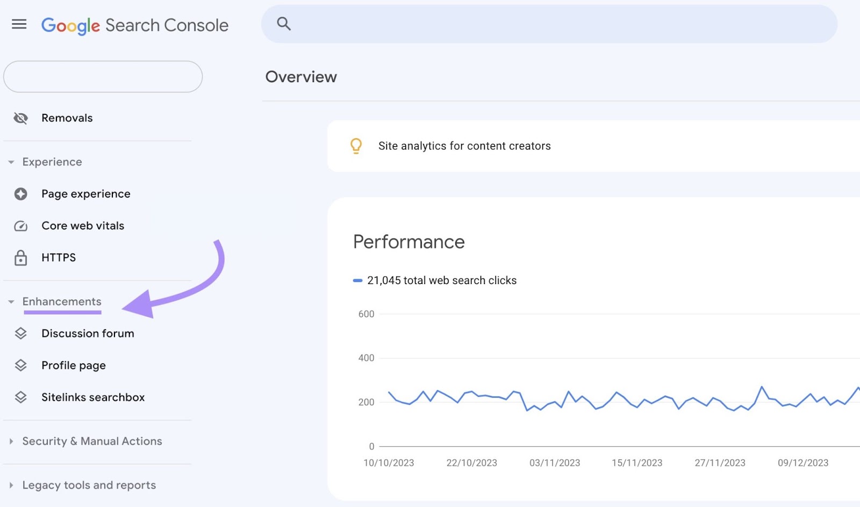Open Profile page via its stacked-layers icon

tap(21, 365)
